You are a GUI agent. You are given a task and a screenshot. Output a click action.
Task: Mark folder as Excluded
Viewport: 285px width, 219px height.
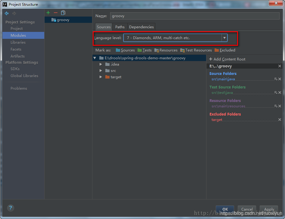pos(225,50)
